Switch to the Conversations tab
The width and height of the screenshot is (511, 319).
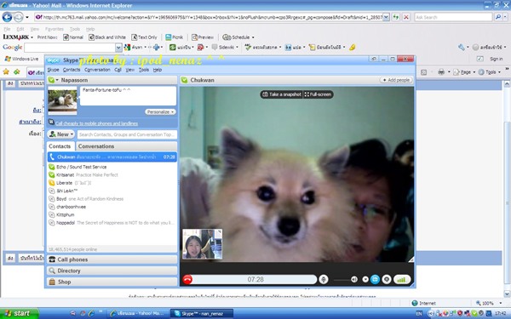pos(96,146)
